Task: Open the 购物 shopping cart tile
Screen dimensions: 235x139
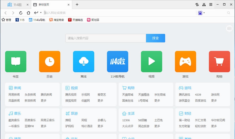Action: (x=220, y=62)
